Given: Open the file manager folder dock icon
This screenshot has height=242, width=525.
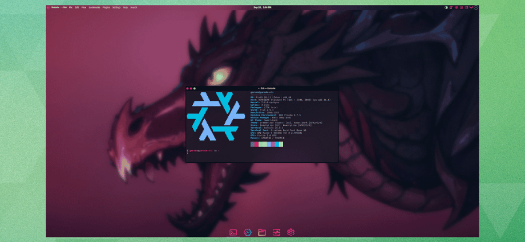Looking at the screenshot, I should [x=262, y=232].
